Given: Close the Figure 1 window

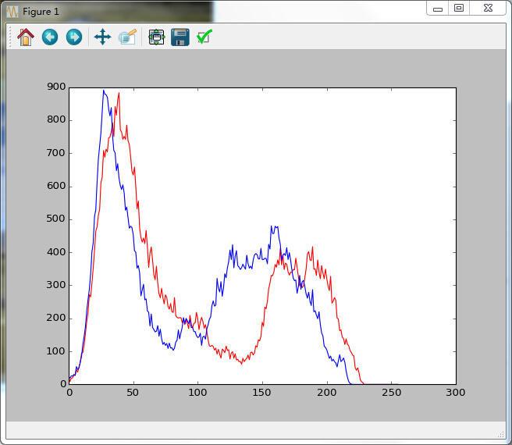Looking at the screenshot, I should tap(488, 9).
